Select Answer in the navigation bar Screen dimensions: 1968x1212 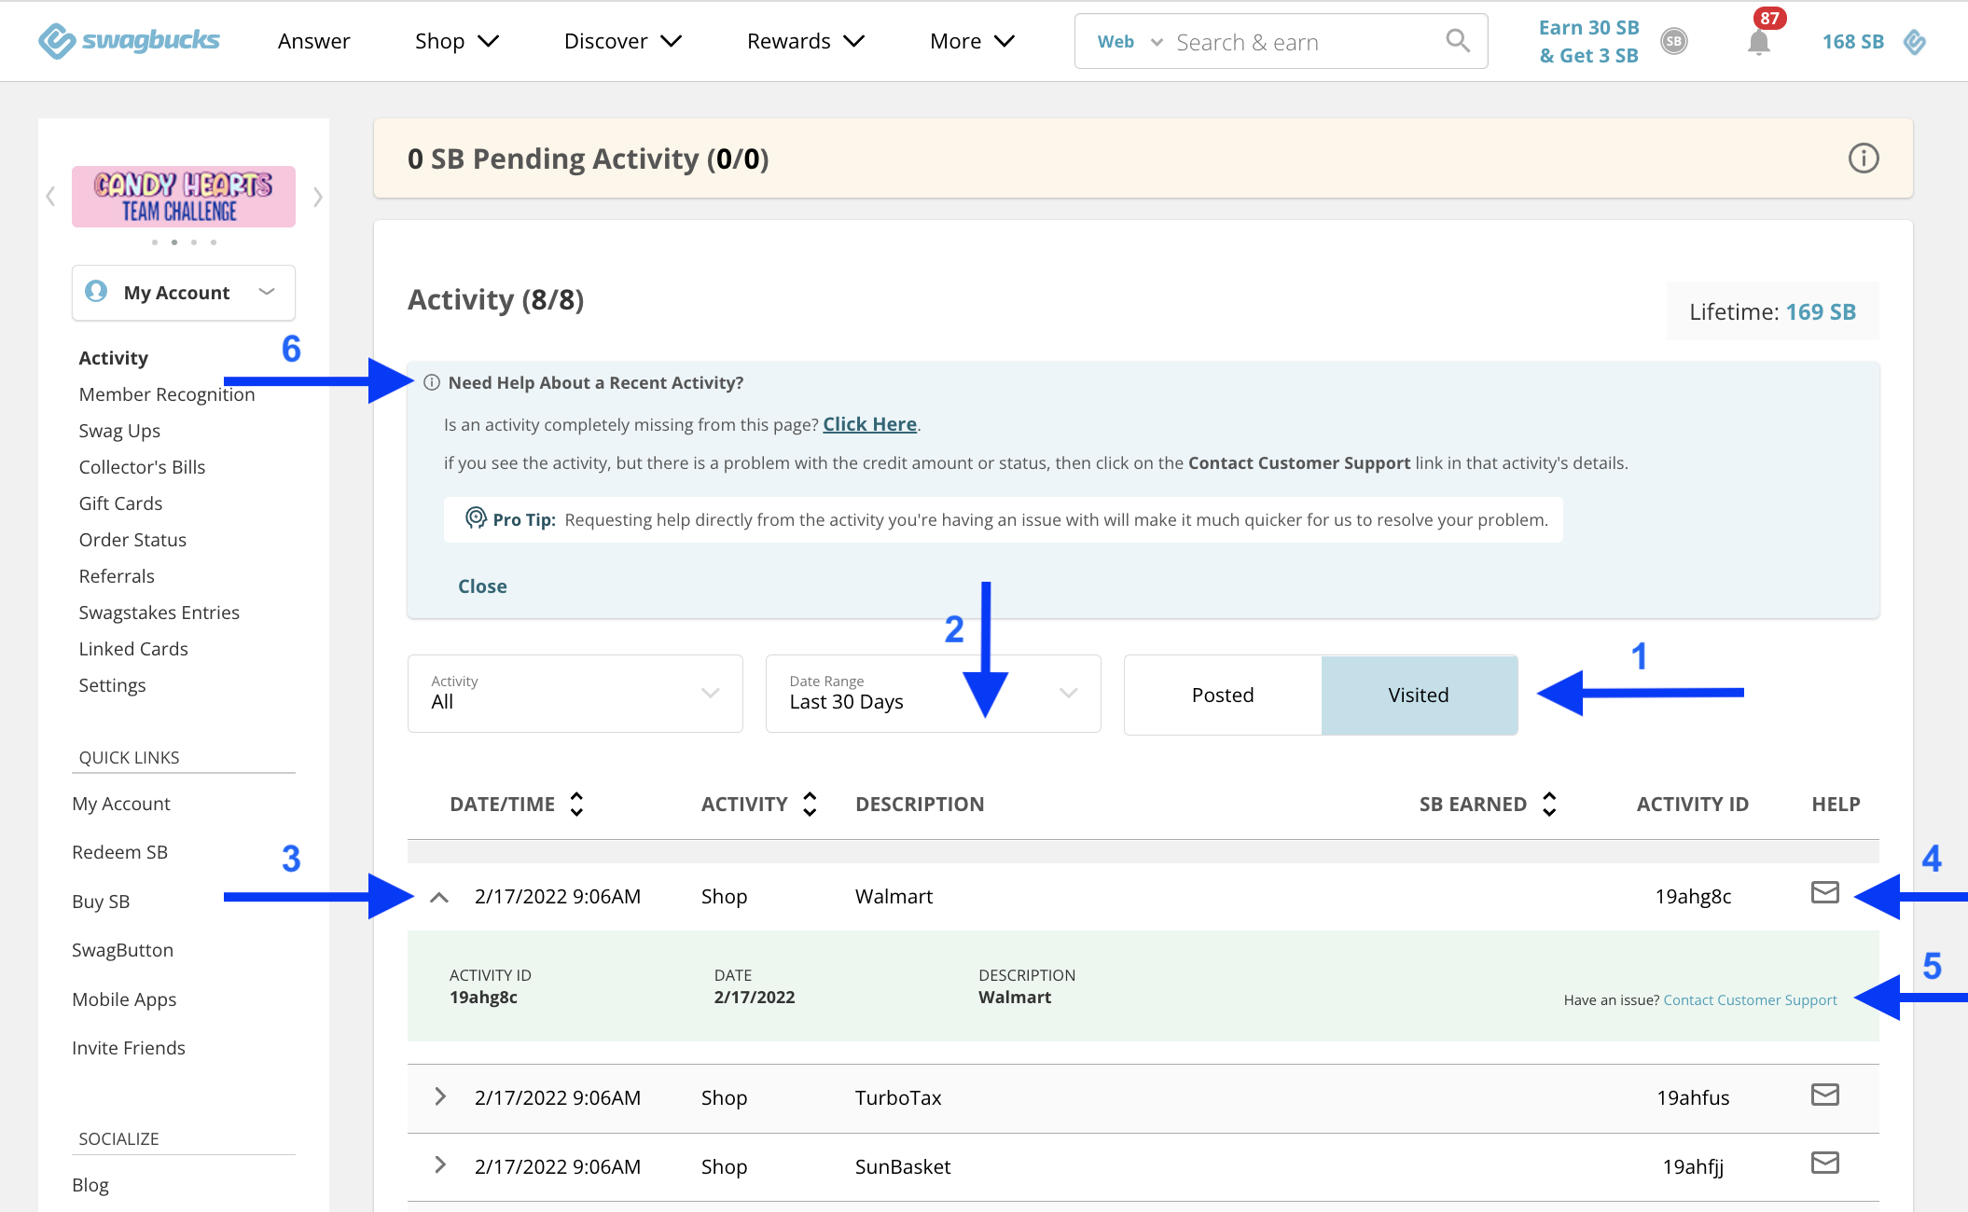click(x=313, y=41)
